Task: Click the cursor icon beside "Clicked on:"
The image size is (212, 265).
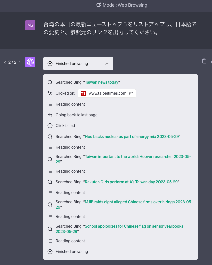Action: (x=50, y=93)
